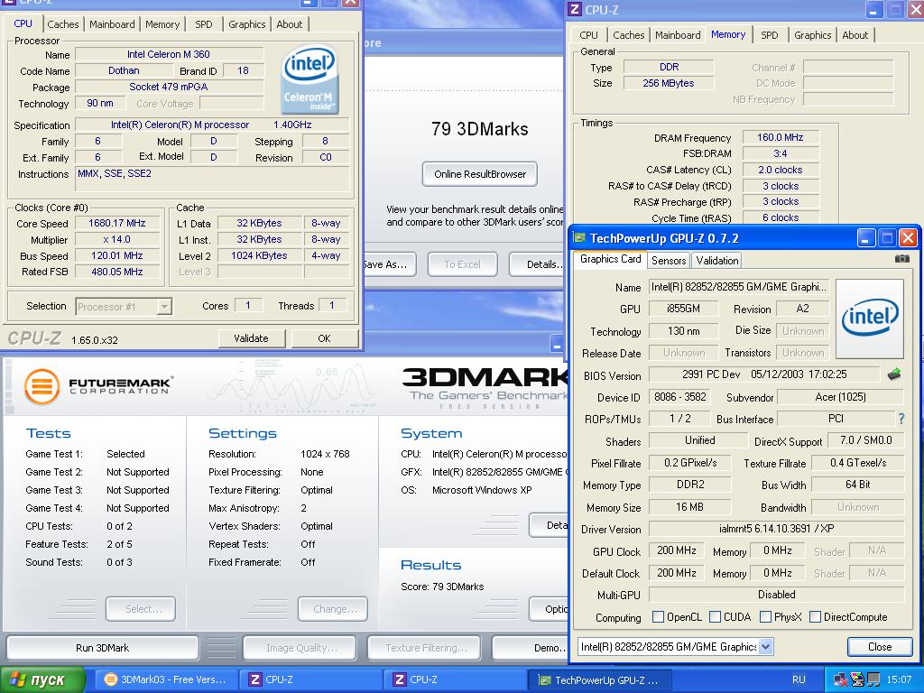Click the taskbar clock showing 15:07
This screenshot has width=924, height=693.
tap(899, 679)
